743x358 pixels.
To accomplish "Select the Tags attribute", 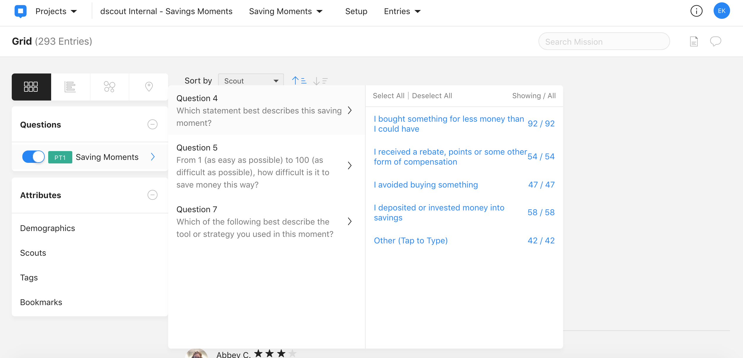I will click(x=29, y=277).
